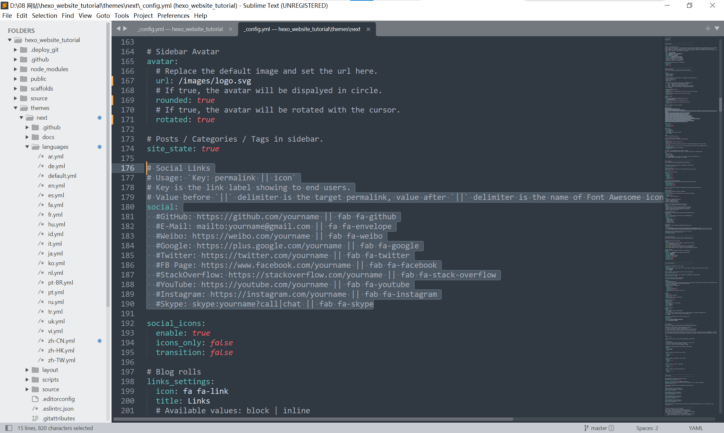Screen dimensions: 724x433
Task: Click the git branch master icon
Action: tap(586, 428)
